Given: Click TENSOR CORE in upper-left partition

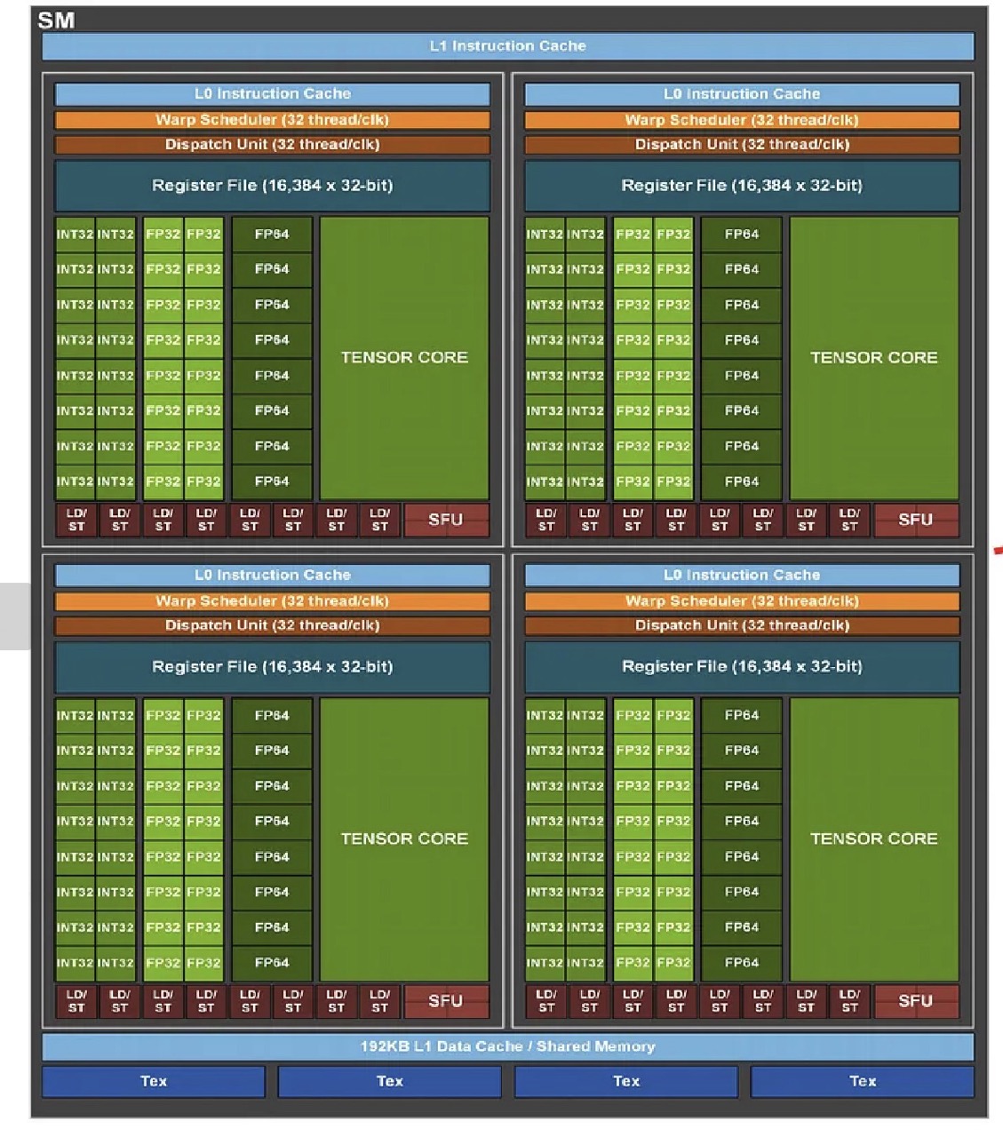Looking at the screenshot, I should click(x=404, y=357).
